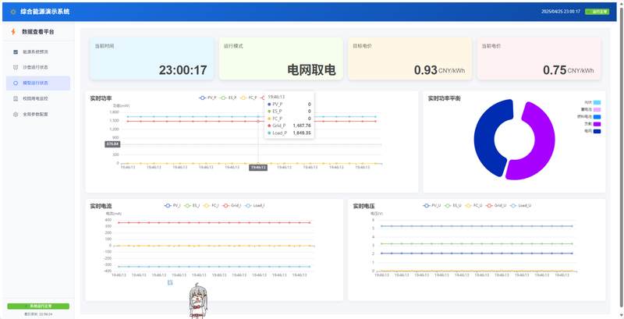Click the dark blue donut segment
The image size is (624, 319).
click(x=484, y=139)
